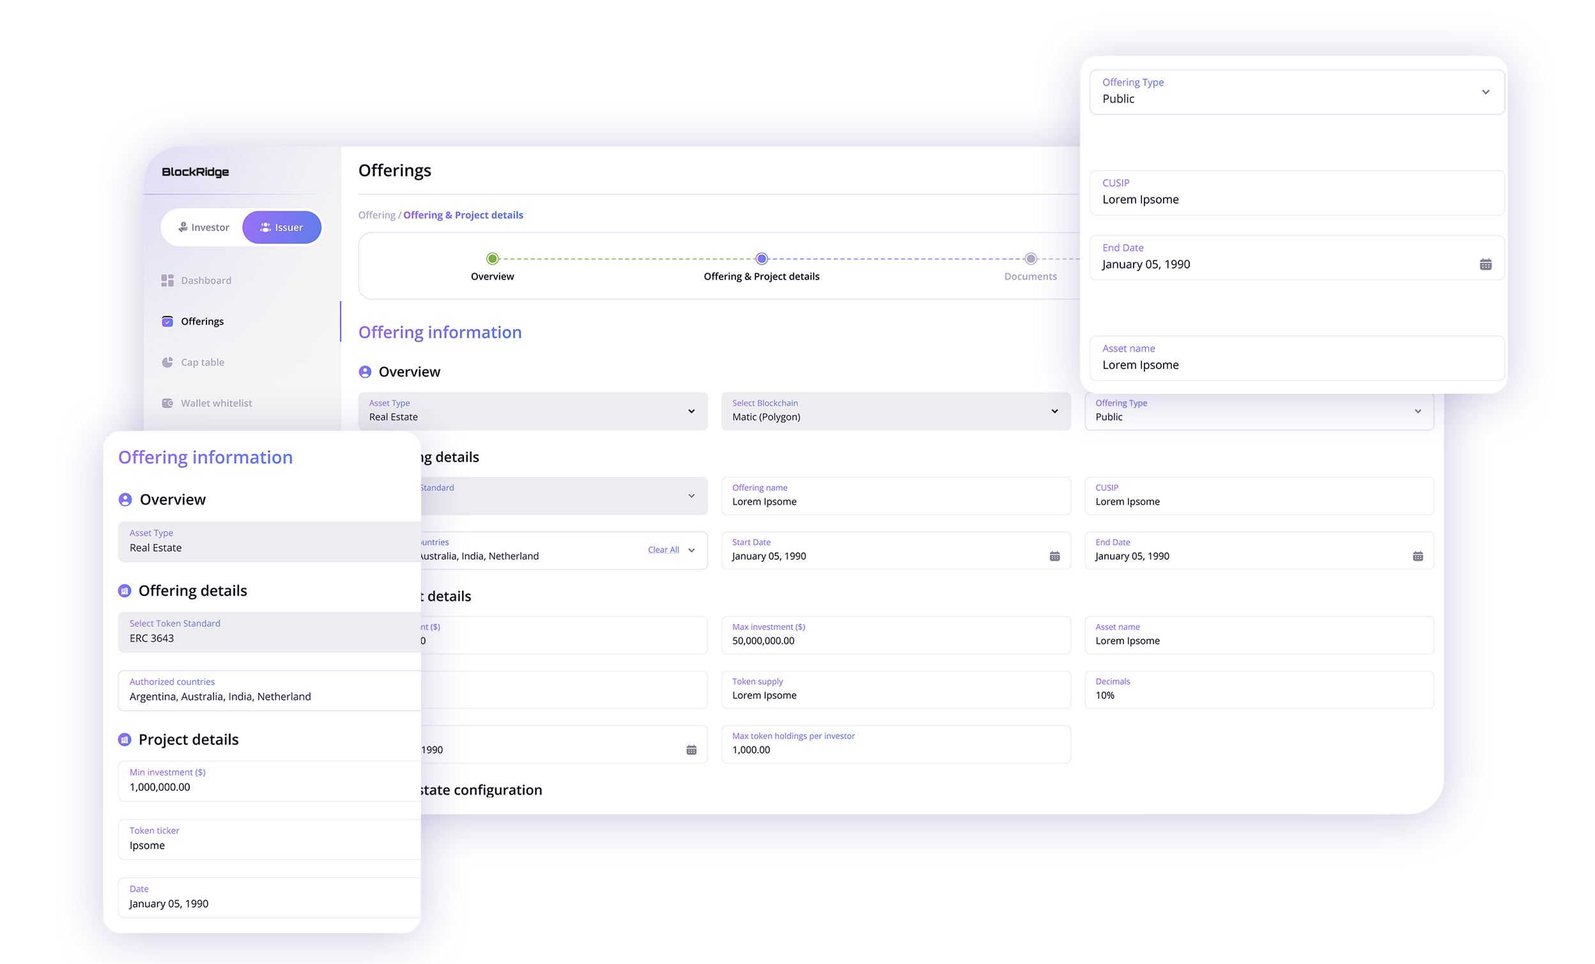Switch to Investor mode
This screenshot has height=964, width=1595.
[x=203, y=227]
